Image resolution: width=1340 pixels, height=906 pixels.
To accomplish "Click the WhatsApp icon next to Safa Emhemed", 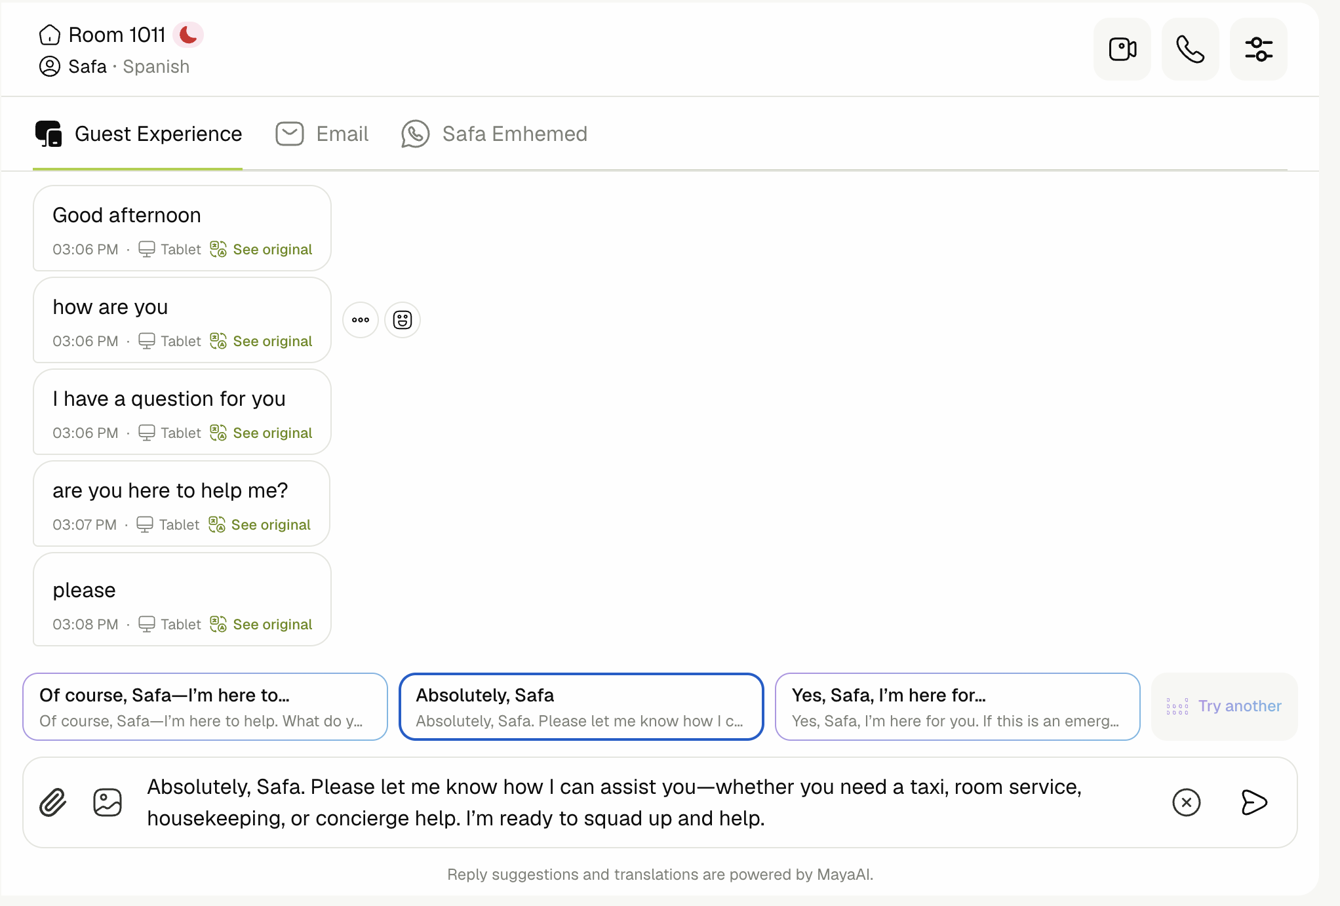I will 416,134.
